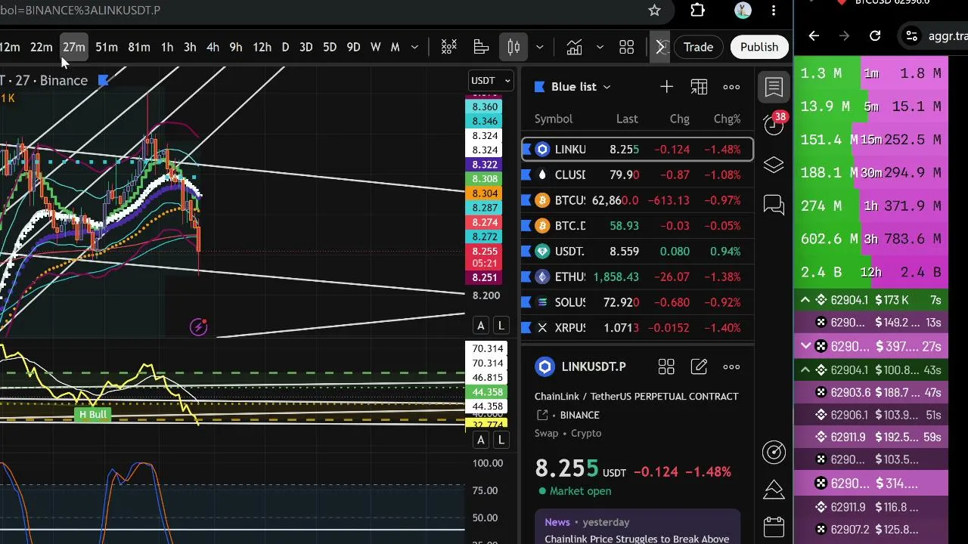Image resolution: width=968 pixels, height=544 pixels.
Task: Open the browser profile avatar
Action: pyautogui.click(x=743, y=11)
